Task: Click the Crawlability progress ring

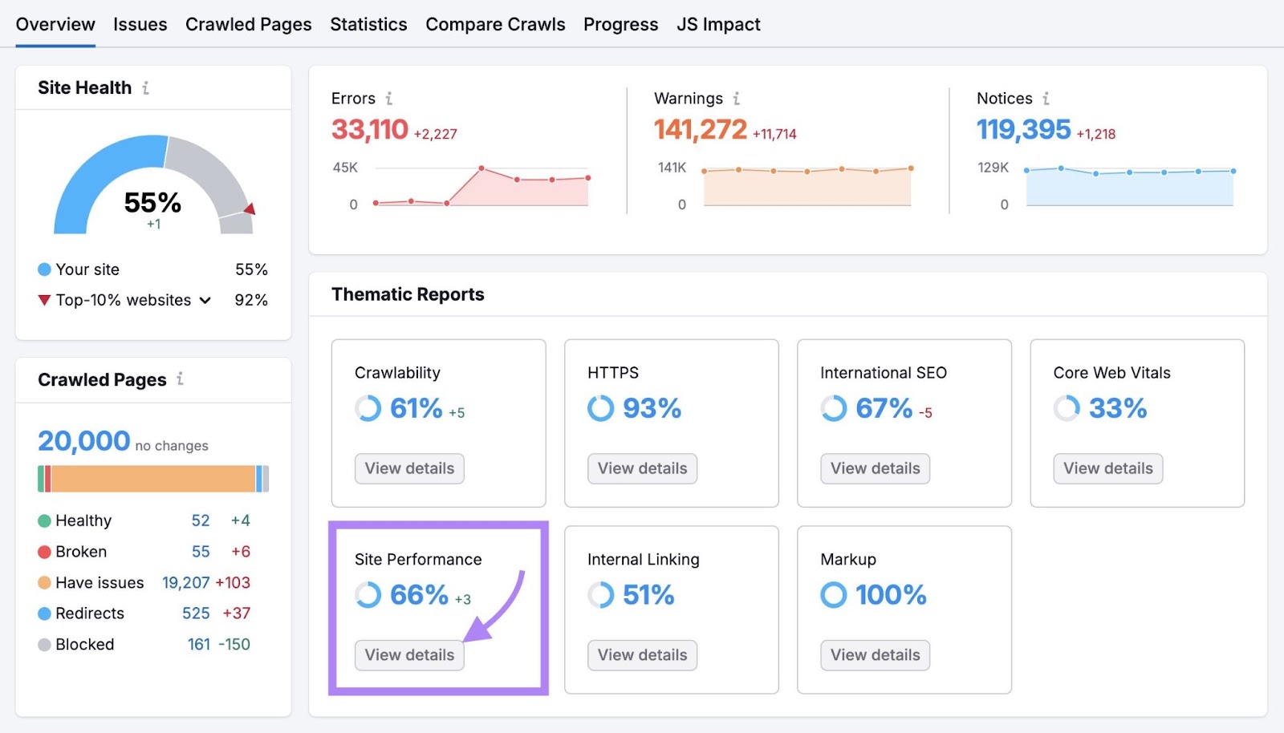Action: click(367, 408)
